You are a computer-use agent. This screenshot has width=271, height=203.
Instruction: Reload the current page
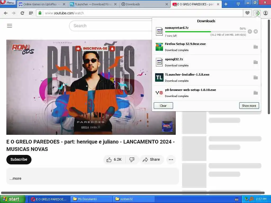[22, 13]
